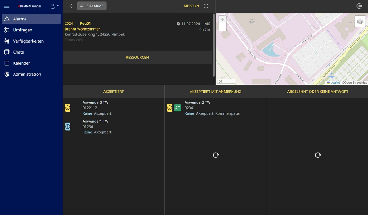The height and width of the screenshot is (215, 368).
Task: Click the Leaflet attribution link
Action: coord(335,83)
